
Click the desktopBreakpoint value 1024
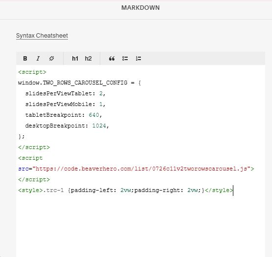click(x=99, y=126)
